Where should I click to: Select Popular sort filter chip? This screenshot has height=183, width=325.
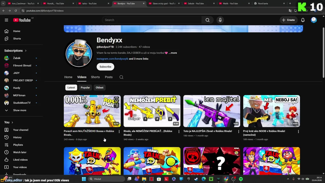(85, 87)
